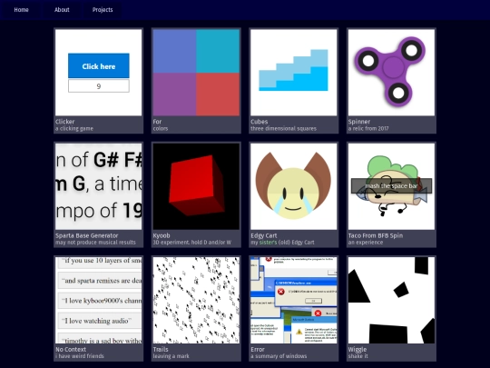
Task: Open the Clicker project thumbnail
Action: [x=98, y=73]
